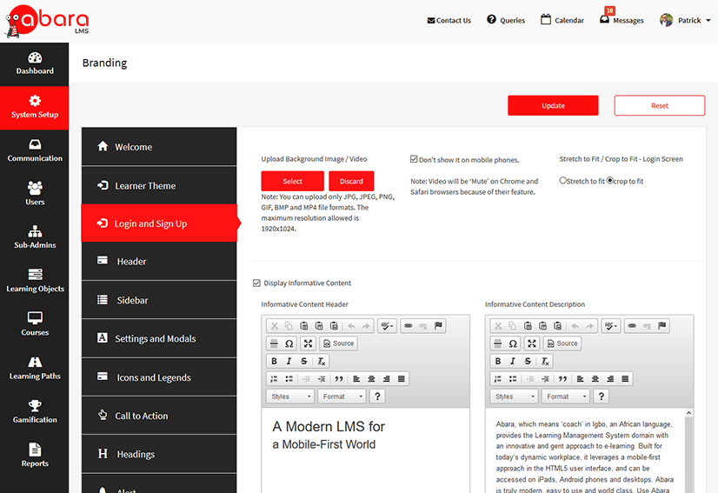Viewport: 718px width, 493px height.
Task: Select the Stretch to fit option
Action: click(562, 181)
